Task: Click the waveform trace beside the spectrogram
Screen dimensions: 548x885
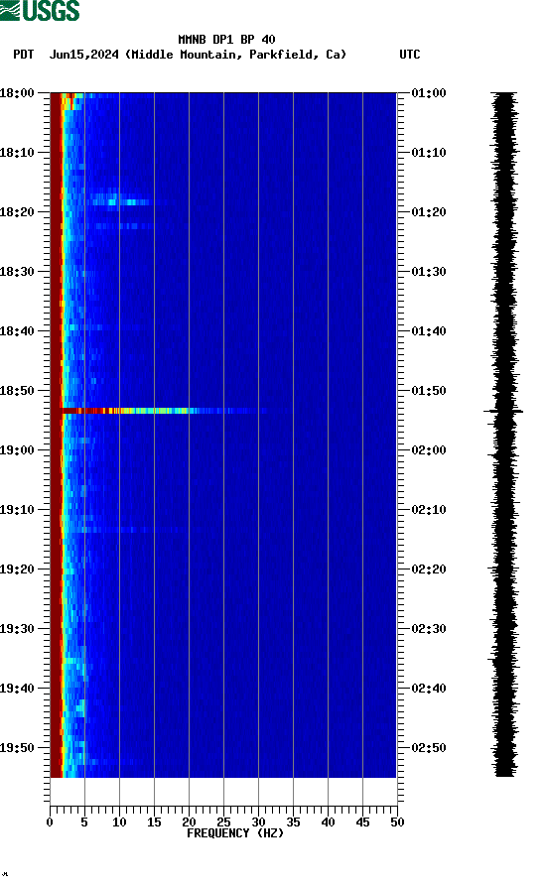Action: (504, 435)
